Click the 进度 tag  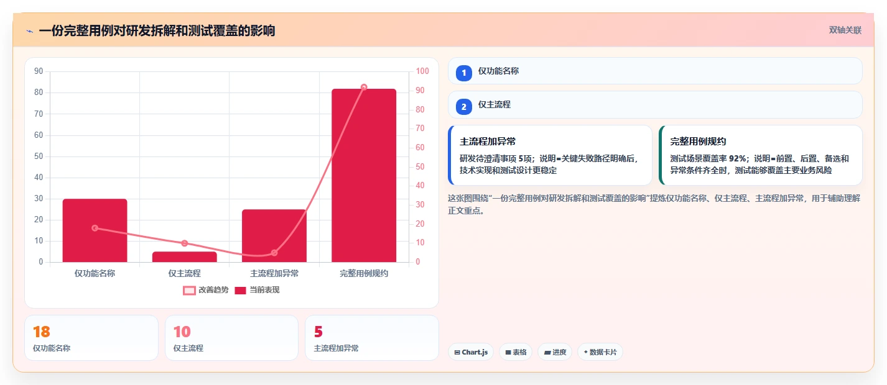click(555, 352)
